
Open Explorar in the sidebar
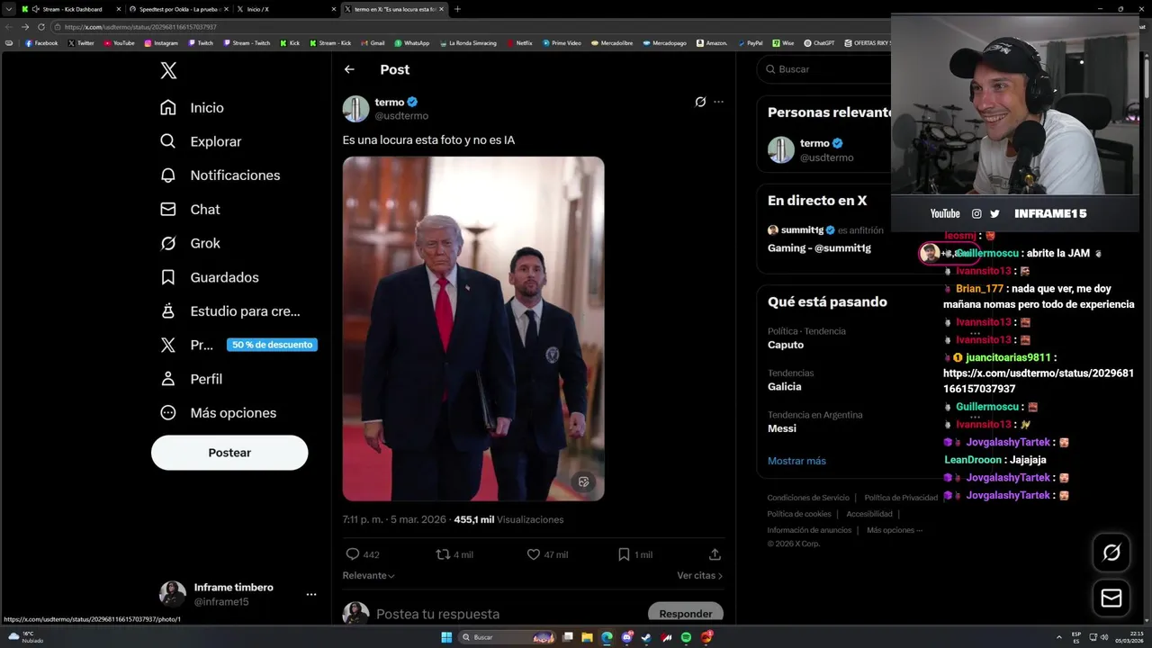click(x=201, y=141)
